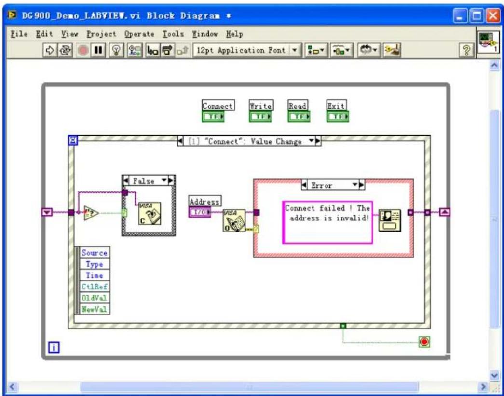Open the Operate menu
Image resolution: width=504 pixels, height=396 pixels.
tap(139, 34)
